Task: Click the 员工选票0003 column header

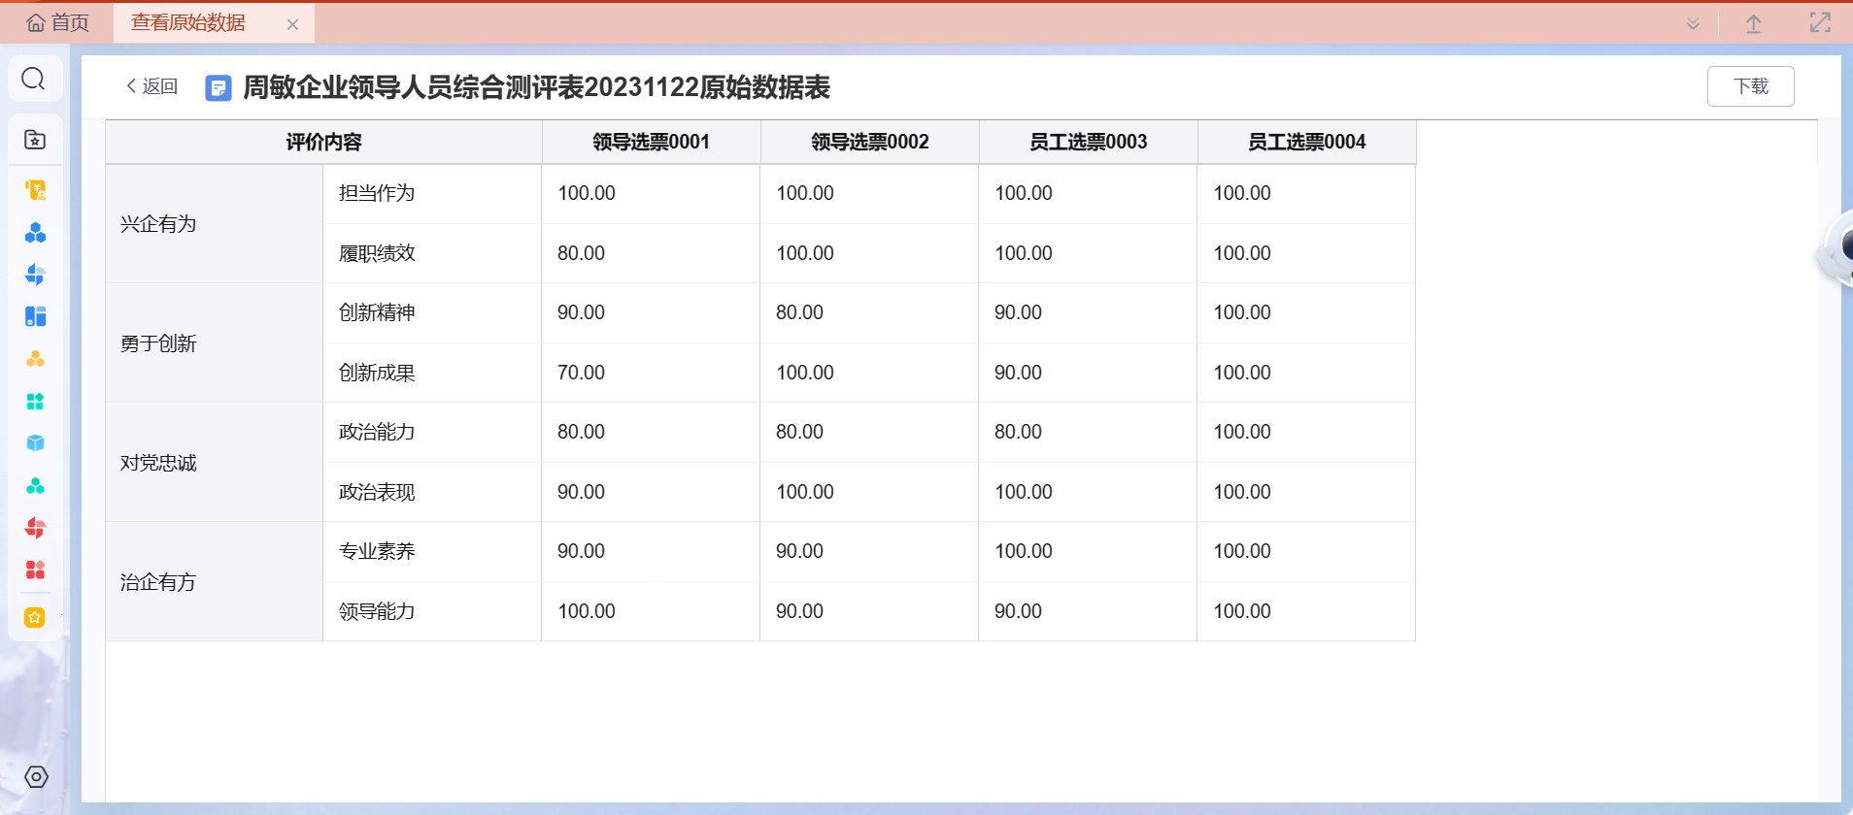Action: click(1088, 142)
